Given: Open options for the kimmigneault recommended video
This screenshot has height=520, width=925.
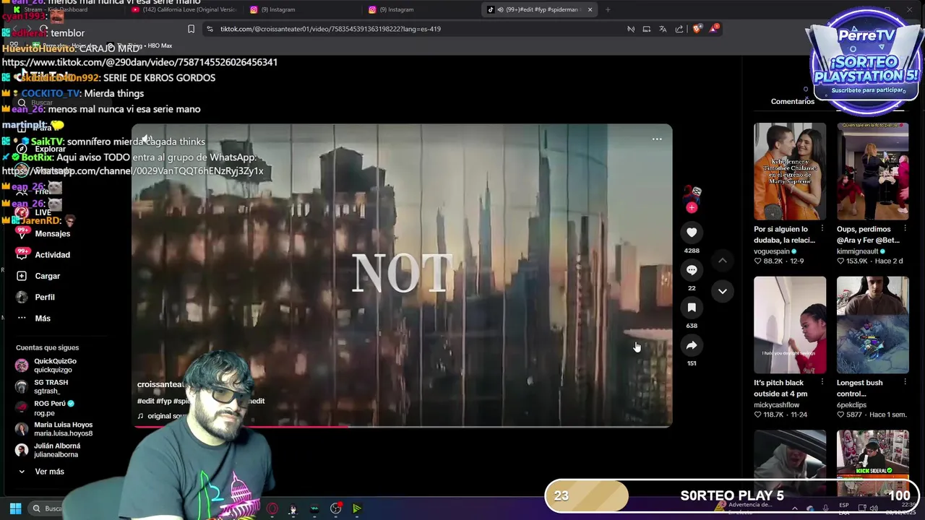Looking at the screenshot, I should coord(905,229).
